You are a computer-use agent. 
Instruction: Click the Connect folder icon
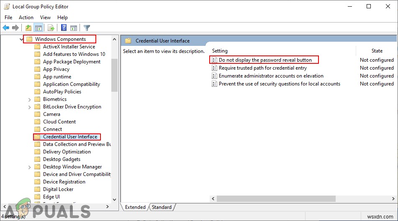pos(37,129)
